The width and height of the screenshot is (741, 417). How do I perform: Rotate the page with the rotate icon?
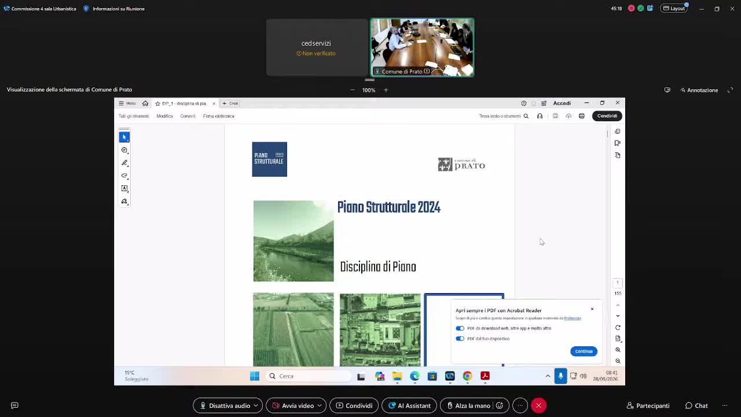click(x=618, y=328)
